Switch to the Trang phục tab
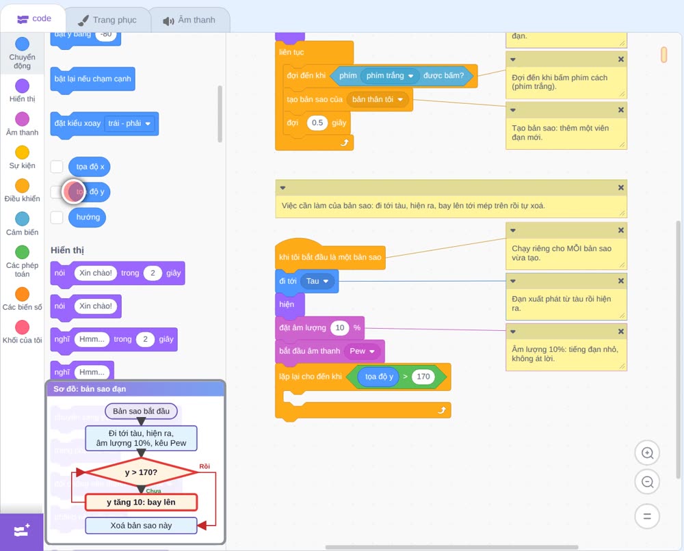 point(107,20)
